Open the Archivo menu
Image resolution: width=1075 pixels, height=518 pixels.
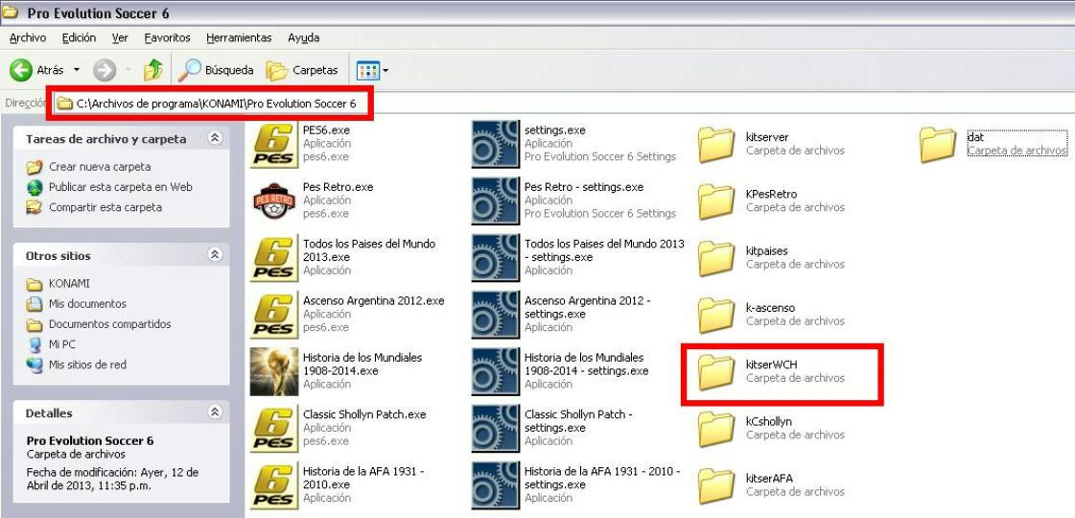tap(28, 37)
